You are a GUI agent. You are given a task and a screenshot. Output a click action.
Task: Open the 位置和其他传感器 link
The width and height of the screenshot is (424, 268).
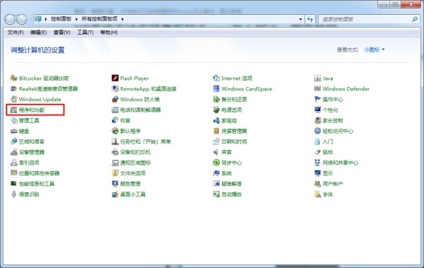point(39,173)
